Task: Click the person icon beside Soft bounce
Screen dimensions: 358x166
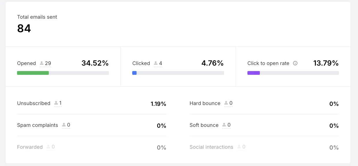Action: coord(224,125)
